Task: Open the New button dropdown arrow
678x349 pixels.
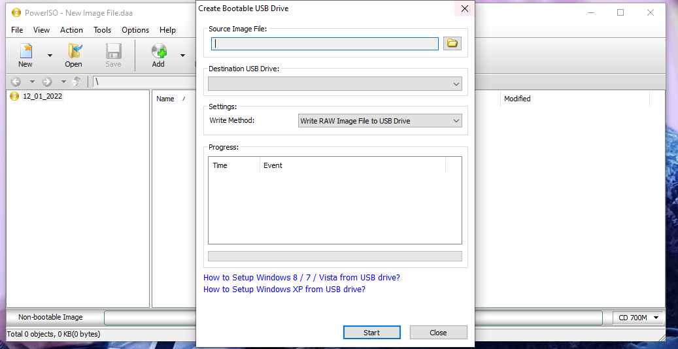Action: pyautogui.click(x=50, y=56)
